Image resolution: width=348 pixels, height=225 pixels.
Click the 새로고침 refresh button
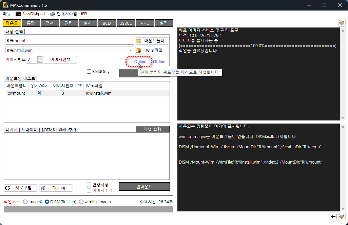21,188
